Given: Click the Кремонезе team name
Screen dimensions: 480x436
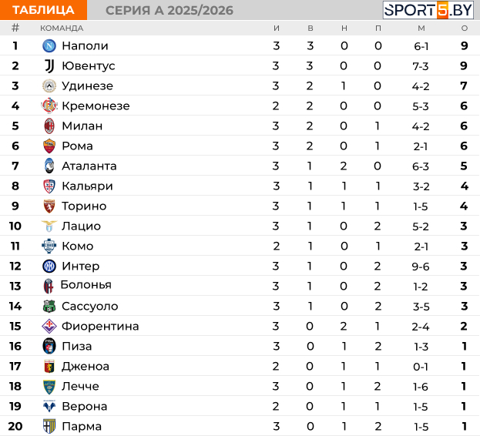Looking at the screenshot, I should coord(96,106).
